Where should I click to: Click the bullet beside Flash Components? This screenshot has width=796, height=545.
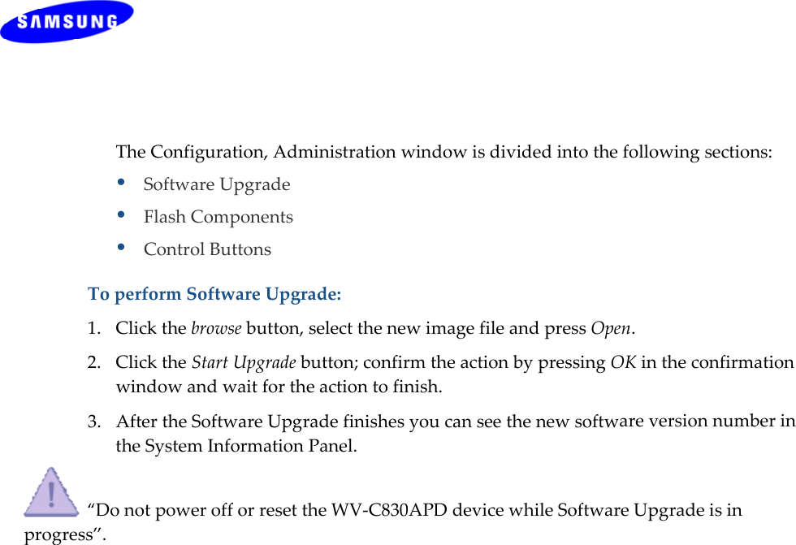click(x=121, y=215)
